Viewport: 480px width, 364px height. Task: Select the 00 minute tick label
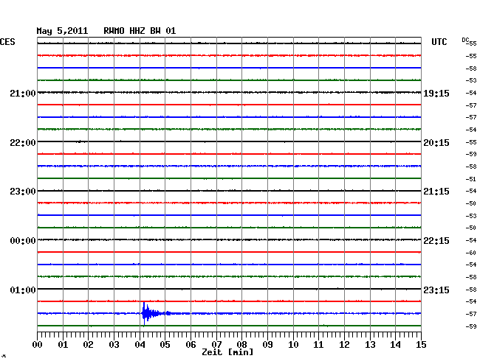38,345
